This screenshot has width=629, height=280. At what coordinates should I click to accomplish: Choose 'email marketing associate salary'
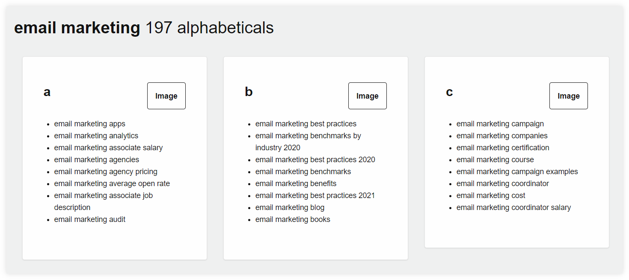(108, 148)
